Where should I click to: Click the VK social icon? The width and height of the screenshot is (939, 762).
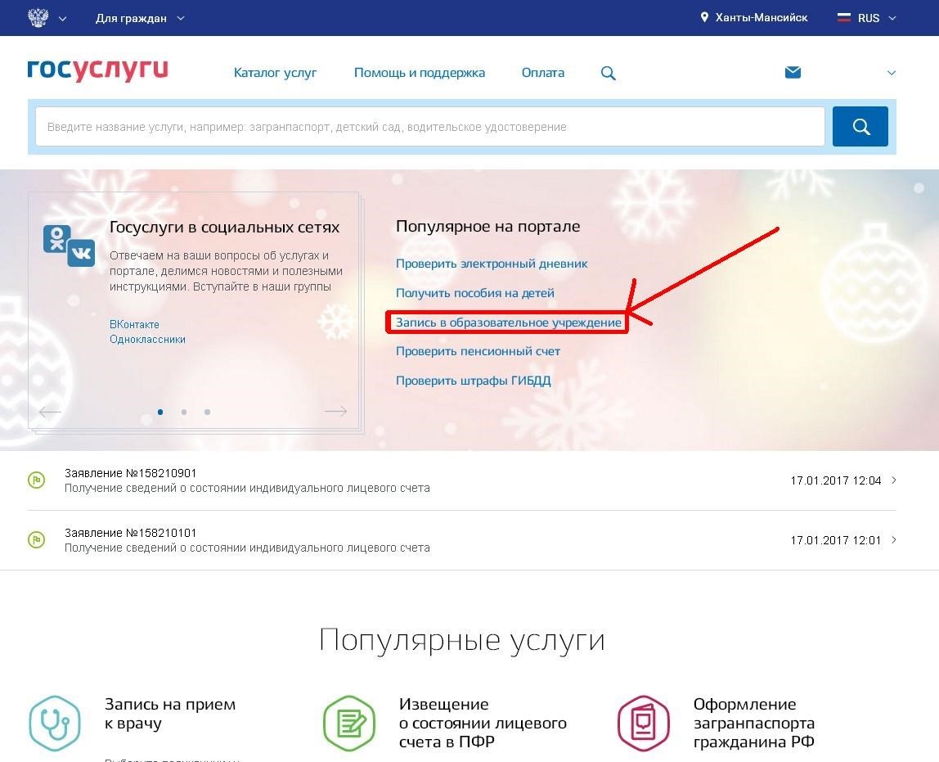[82, 253]
